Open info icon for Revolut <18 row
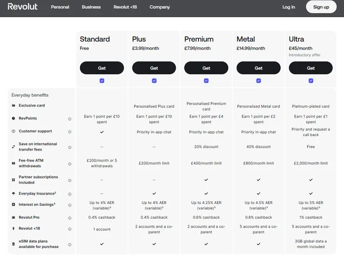The image size is (344, 255). [x=70, y=229]
